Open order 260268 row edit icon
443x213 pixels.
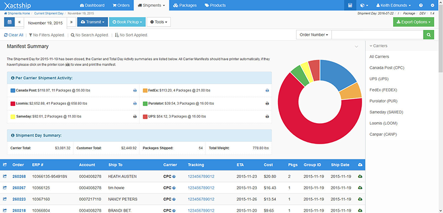(x=4, y=176)
